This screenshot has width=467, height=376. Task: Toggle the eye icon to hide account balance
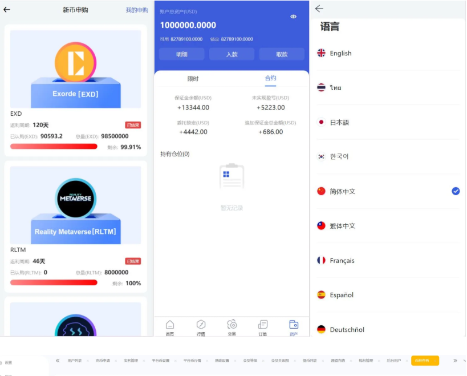coord(293,17)
